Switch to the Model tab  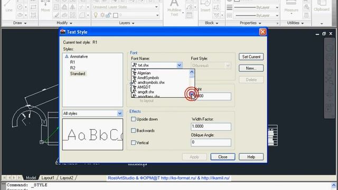click(x=31, y=178)
